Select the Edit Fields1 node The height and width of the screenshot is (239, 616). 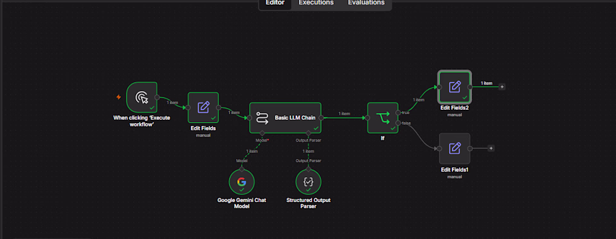point(455,148)
